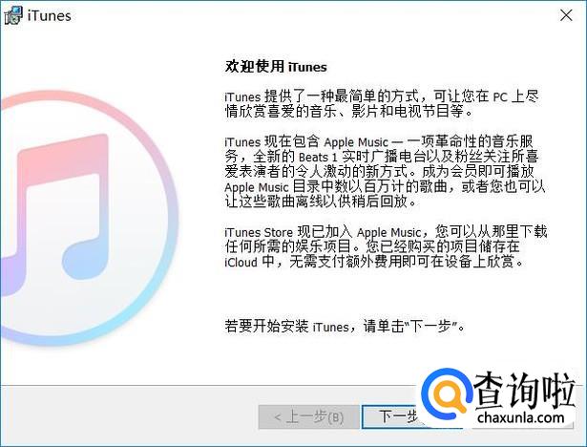This screenshot has width=587, height=447.
Task: Open the chaxunla.com watermark link
Action: (521, 417)
